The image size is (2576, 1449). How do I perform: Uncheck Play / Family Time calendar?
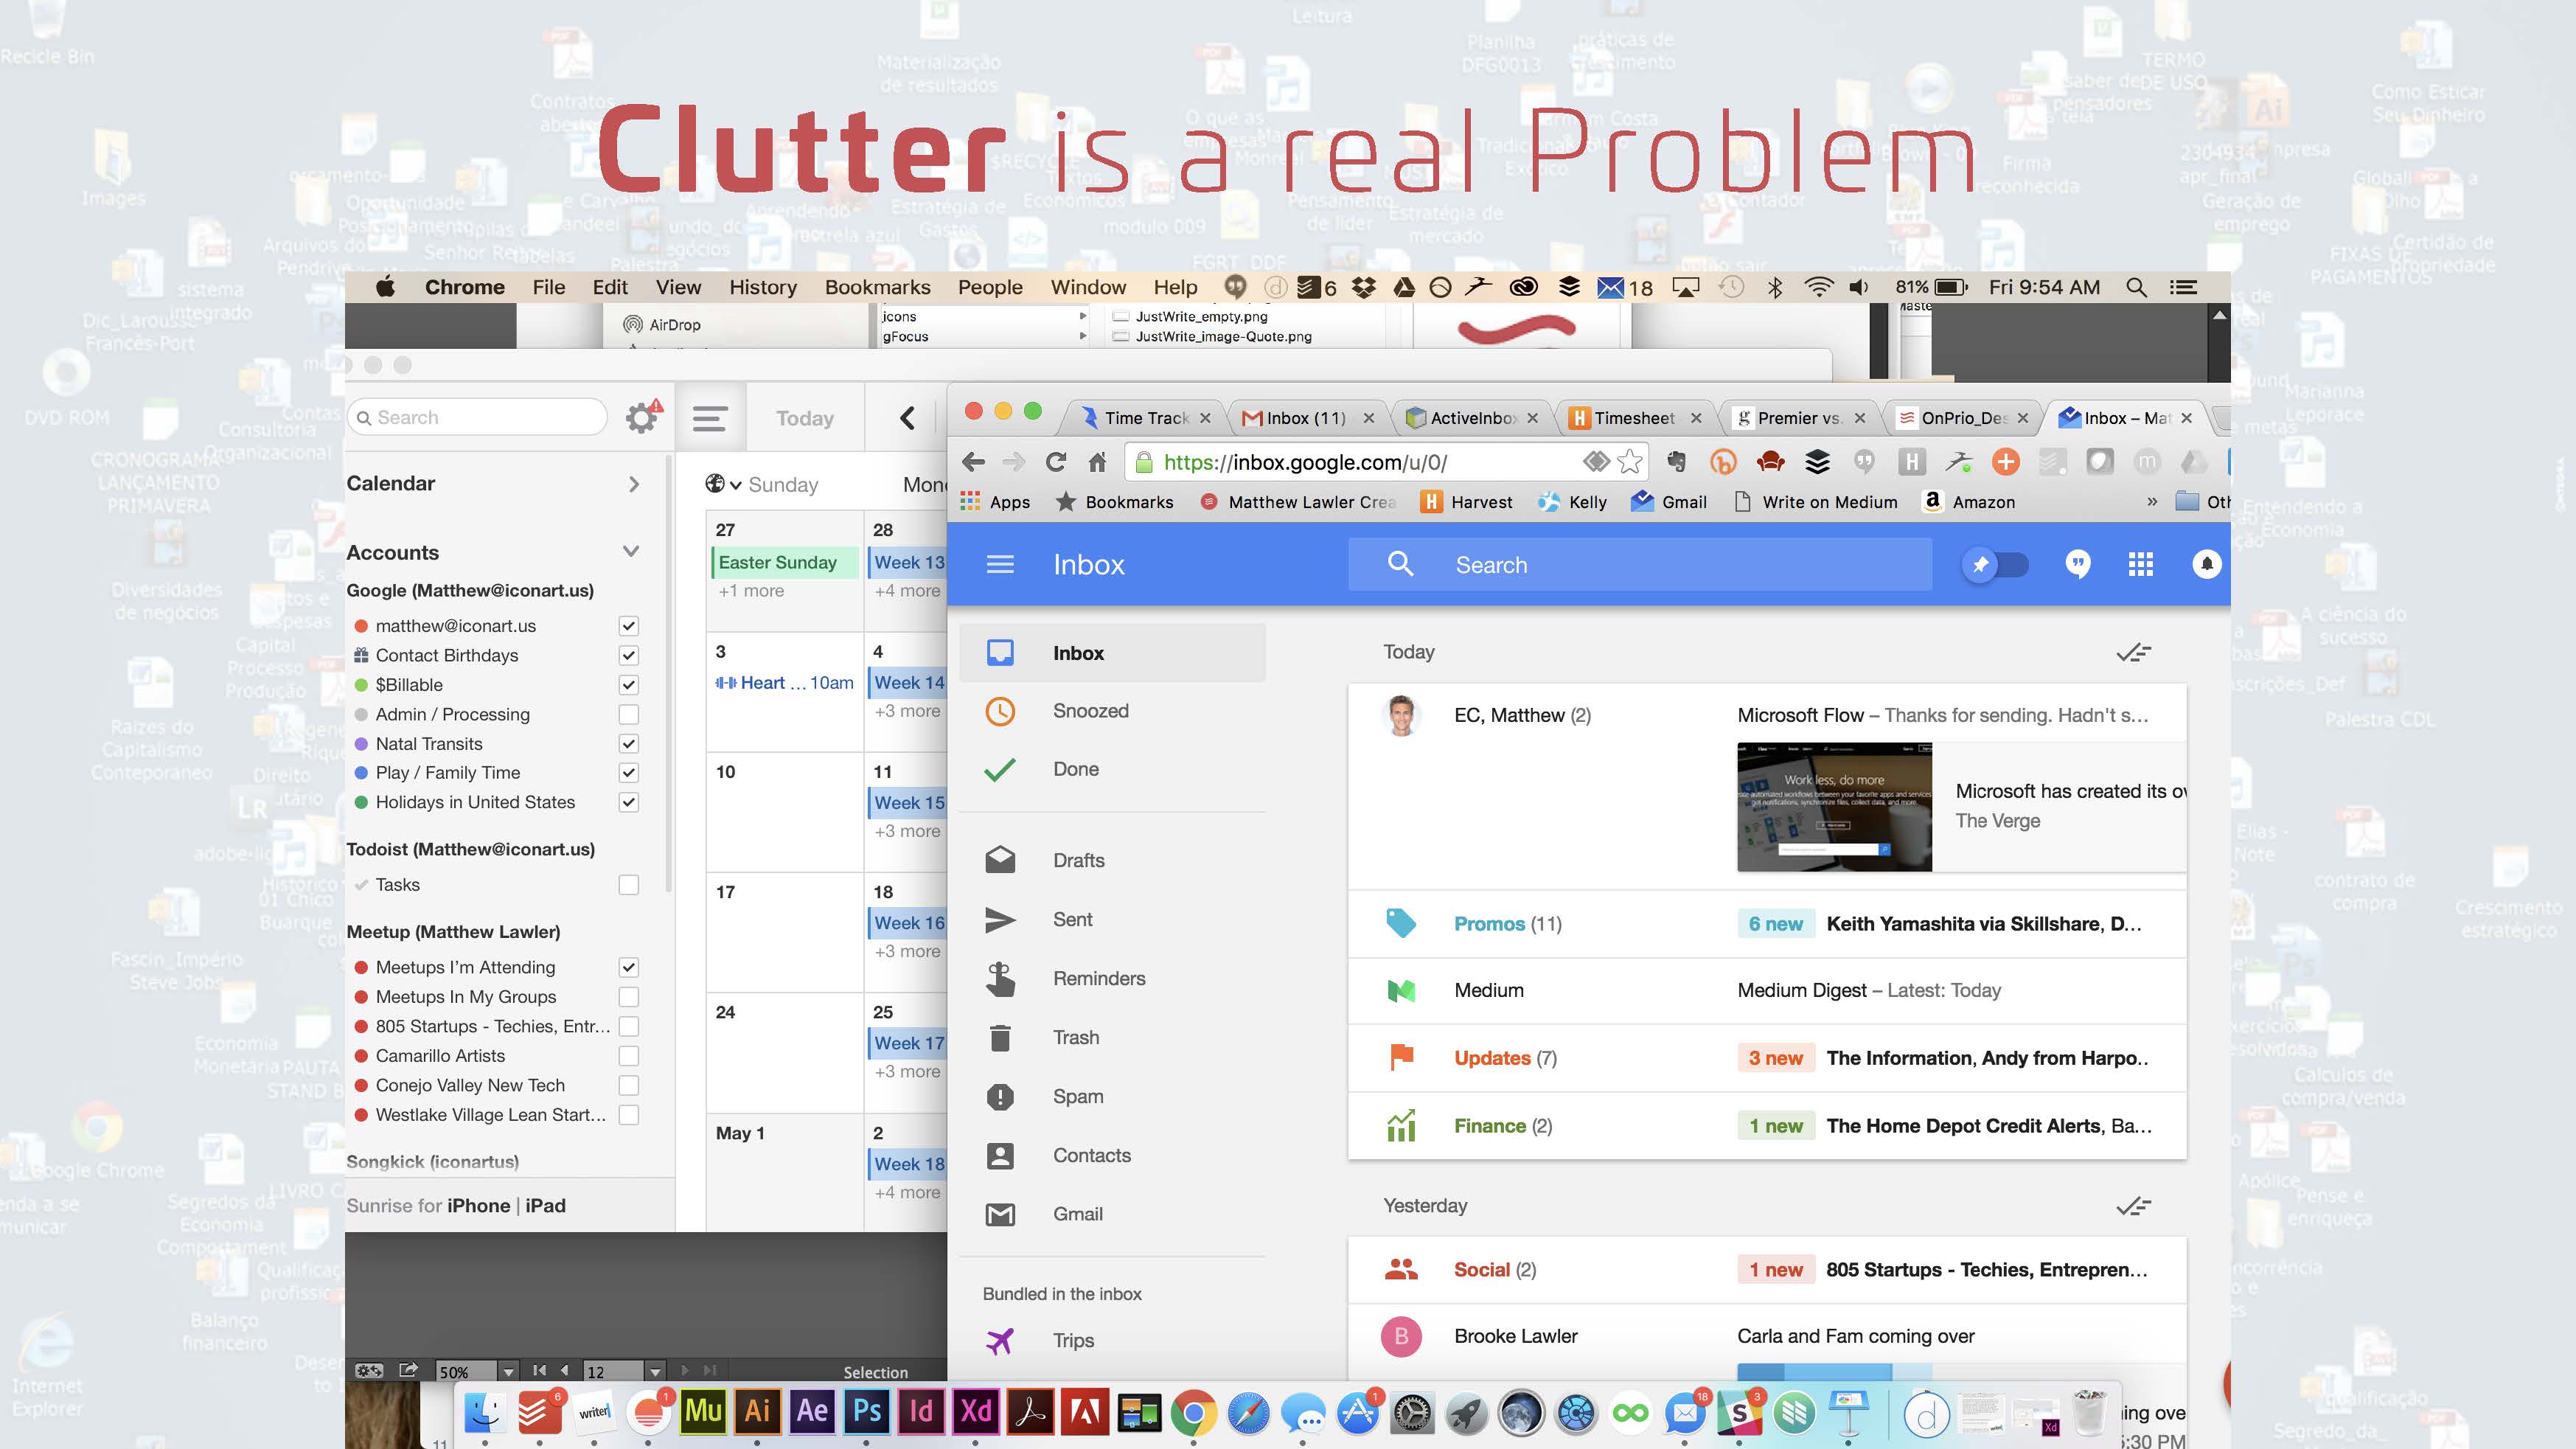[628, 773]
